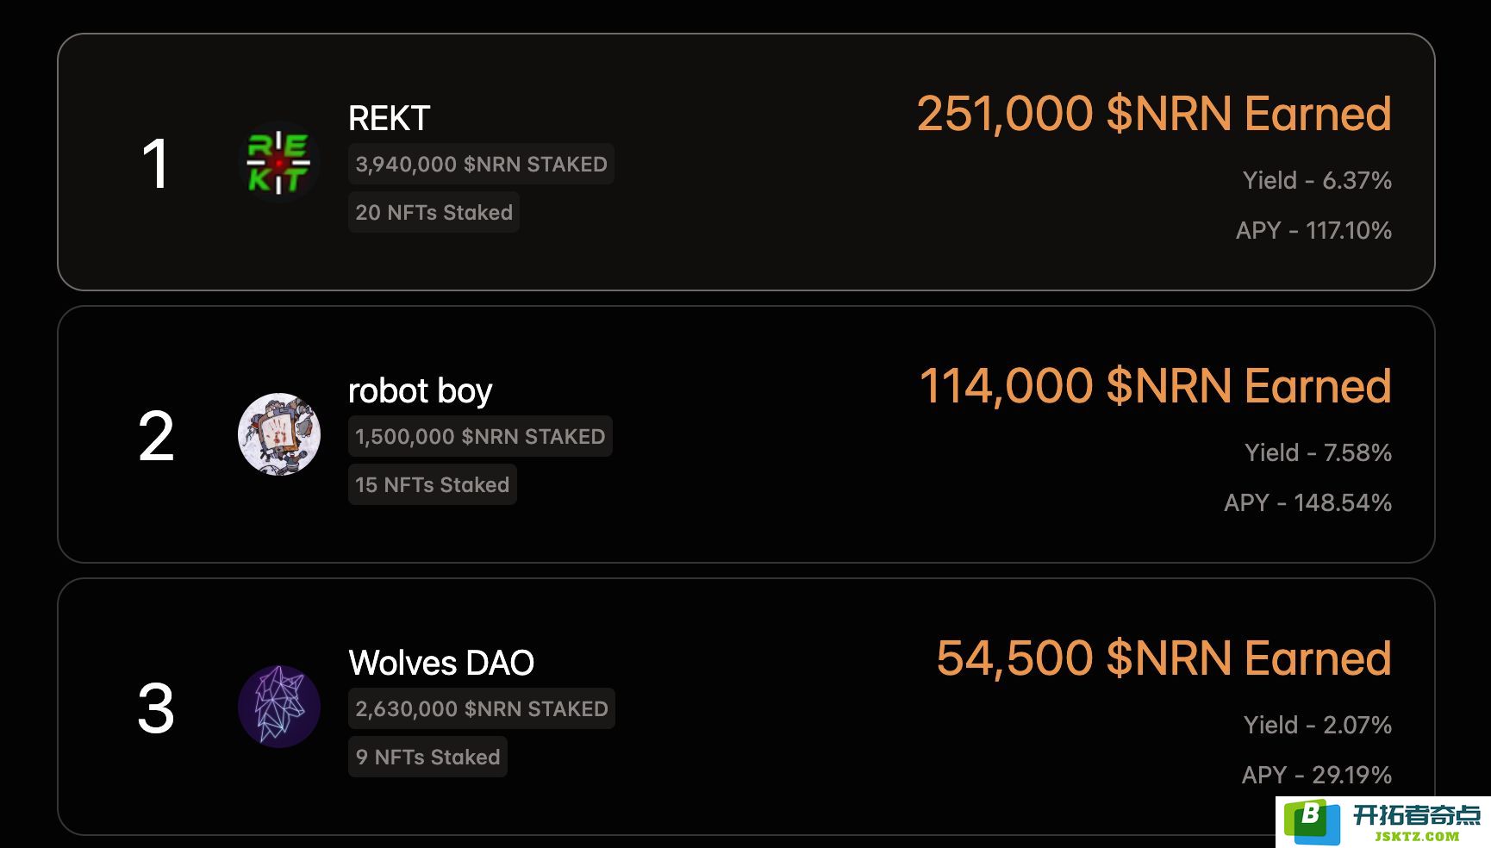Click the 54,500 $NRN Earned text
1491x848 pixels.
pos(1164,659)
